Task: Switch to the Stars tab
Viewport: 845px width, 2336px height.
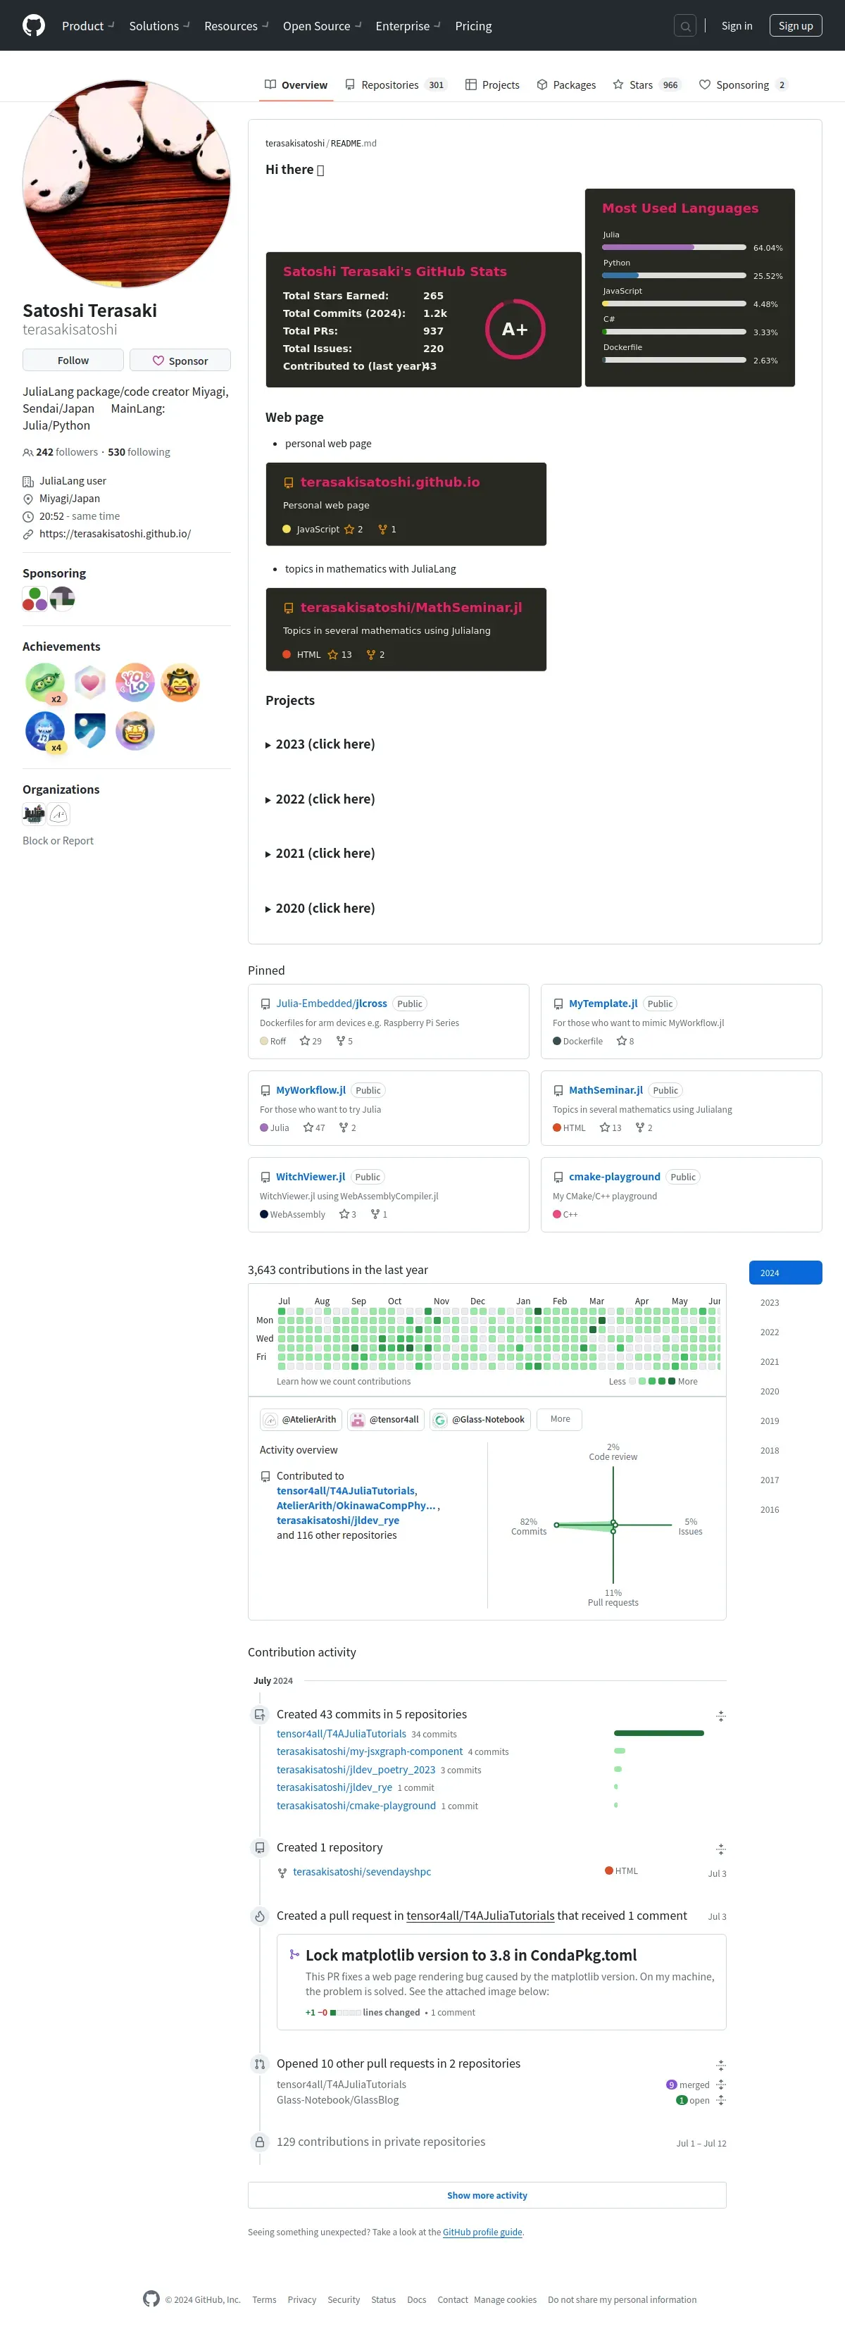Action: click(646, 85)
